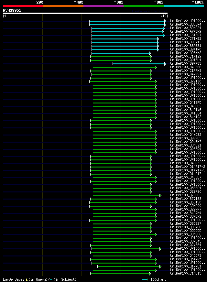Select hit label UniRef100_C6TF07
The width and height of the screenshot is (207, 282).
coord(186,35)
